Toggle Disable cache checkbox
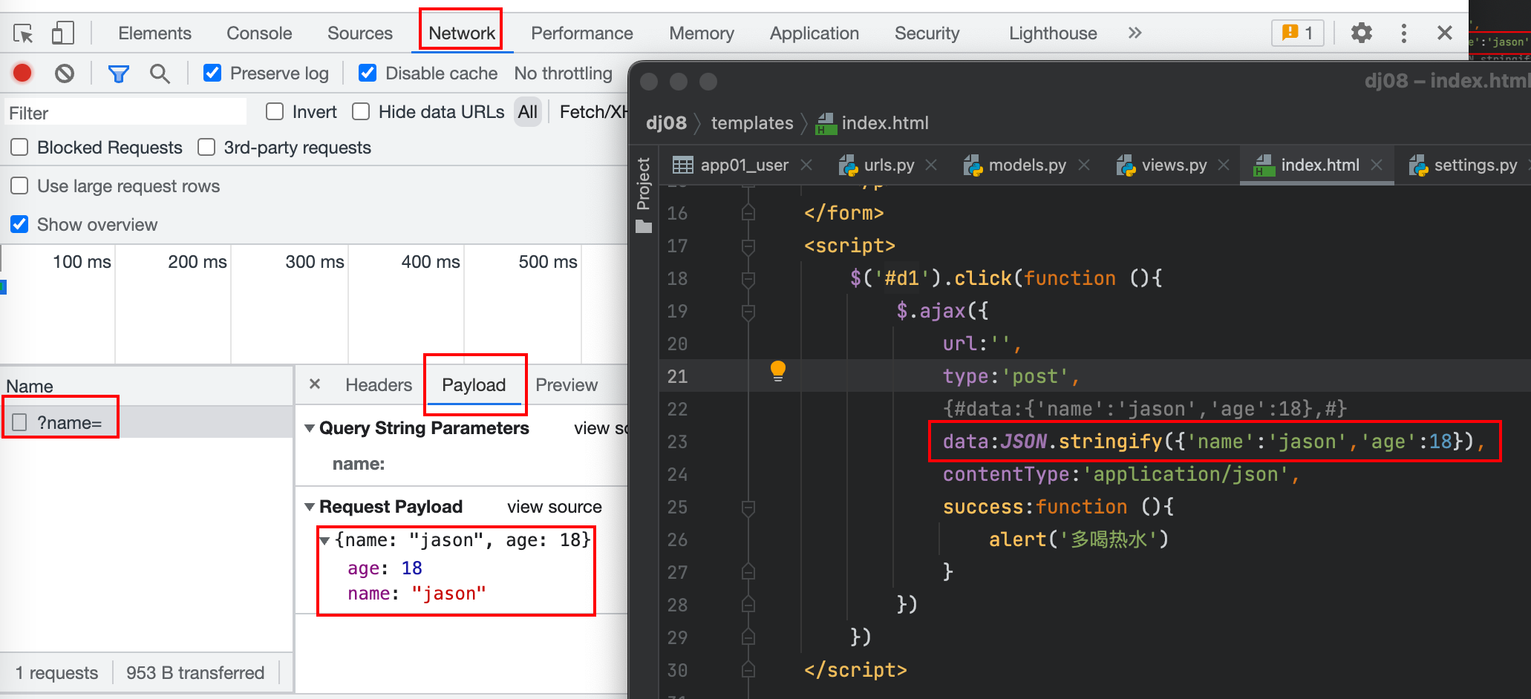The width and height of the screenshot is (1531, 699). click(x=367, y=73)
